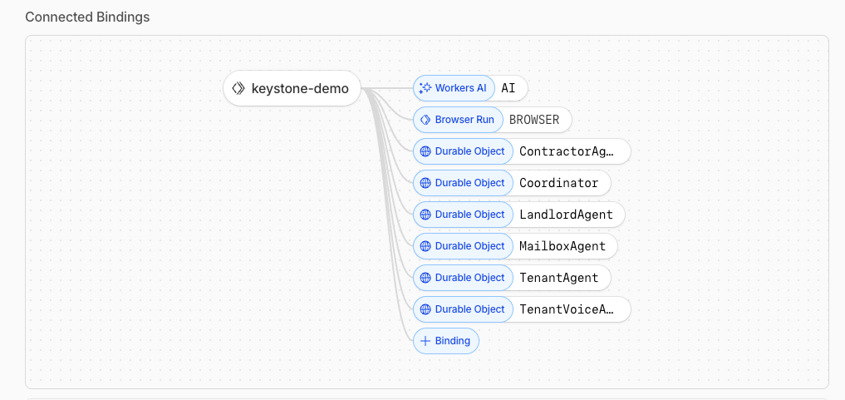Click the Durable Object label for TenantVoiceA…
This screenshot has width=845, height=400.
[463, 309]
